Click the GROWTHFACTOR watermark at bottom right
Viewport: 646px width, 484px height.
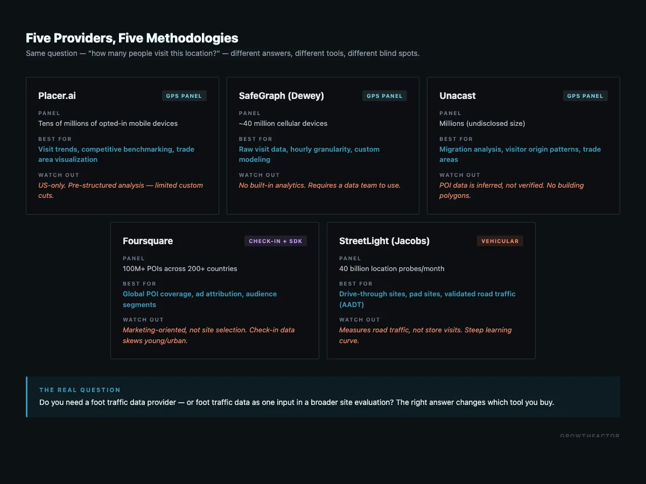[x=589, y=437]
